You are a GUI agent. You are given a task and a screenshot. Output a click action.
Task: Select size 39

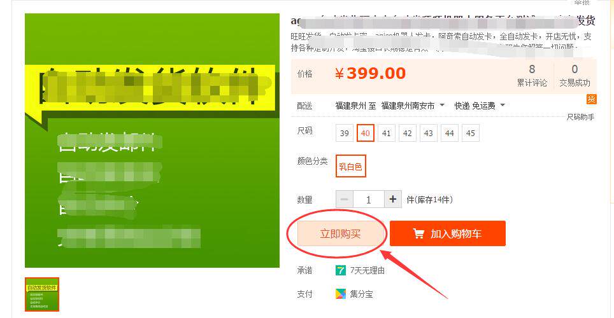345,133
